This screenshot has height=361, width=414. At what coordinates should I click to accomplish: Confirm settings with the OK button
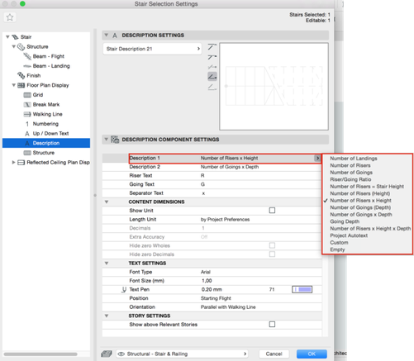click(312, 354)
